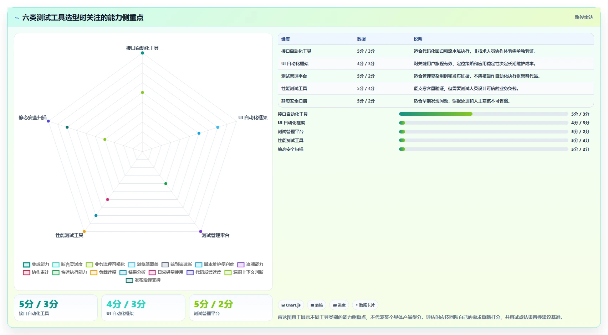Open the UI 自动化框架 summary card
The width and height of the screenshot is (608, 335).
point(143,308)
